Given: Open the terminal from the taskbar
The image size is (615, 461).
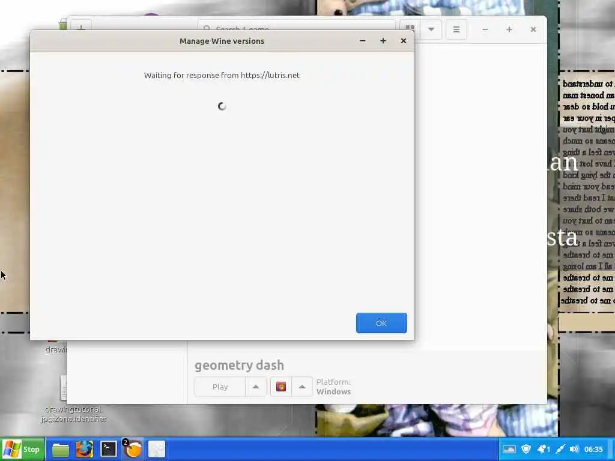Looking at the screenshot, I should click(x=109, y=449).
